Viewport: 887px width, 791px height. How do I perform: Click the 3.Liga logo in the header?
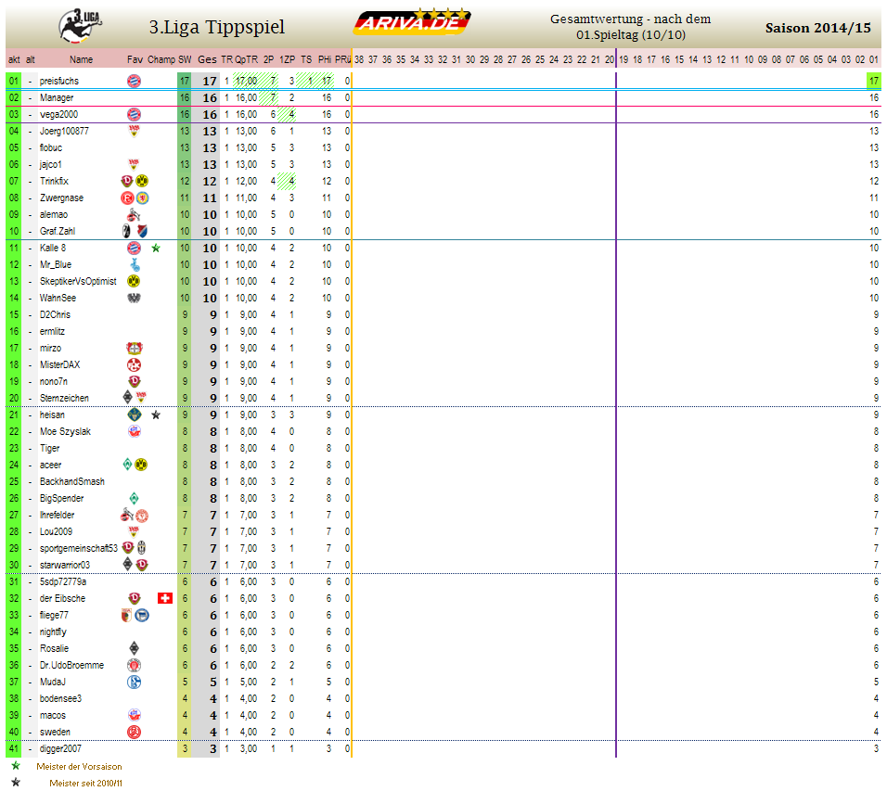pos(81,24)
